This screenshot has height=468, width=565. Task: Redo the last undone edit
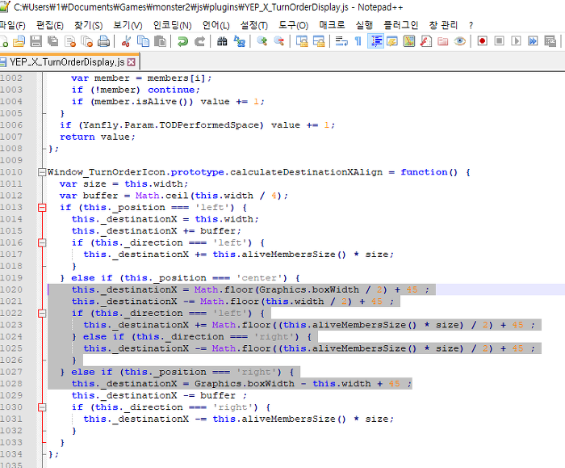[x=199, y=41]
